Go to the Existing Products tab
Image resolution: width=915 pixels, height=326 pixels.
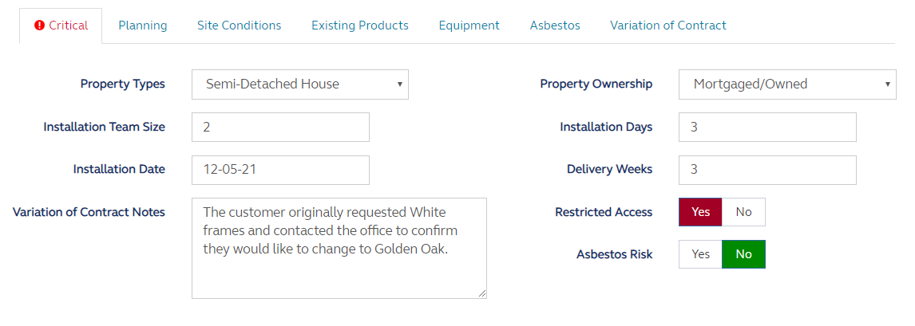tap(360, 26)
